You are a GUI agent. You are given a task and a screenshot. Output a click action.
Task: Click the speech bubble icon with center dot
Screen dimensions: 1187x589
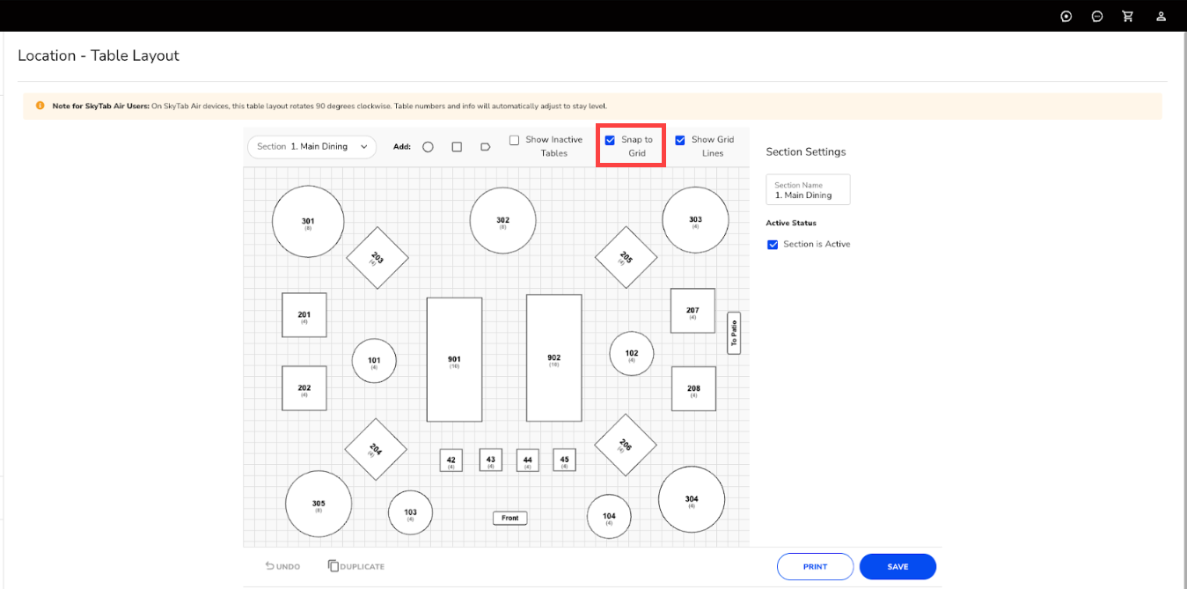pyautogui.click(x=1066, y=16)
